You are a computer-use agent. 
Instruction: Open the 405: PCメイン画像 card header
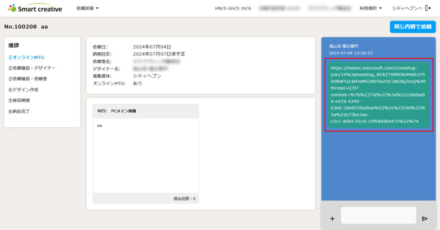[146, 111]
